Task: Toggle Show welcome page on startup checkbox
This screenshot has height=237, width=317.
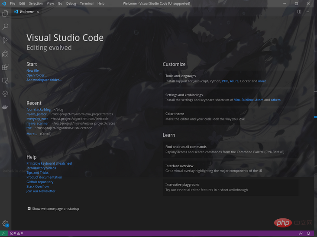Action: pyautogui.click(x=29, y=208)
